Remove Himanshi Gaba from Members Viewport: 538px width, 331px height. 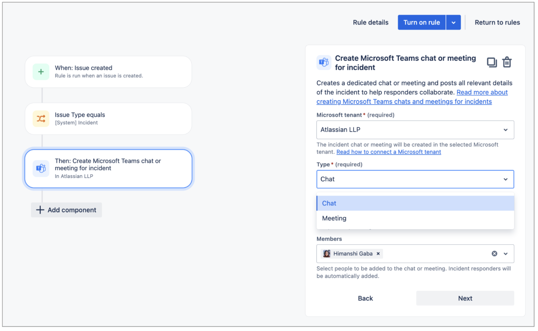(378, 254)
